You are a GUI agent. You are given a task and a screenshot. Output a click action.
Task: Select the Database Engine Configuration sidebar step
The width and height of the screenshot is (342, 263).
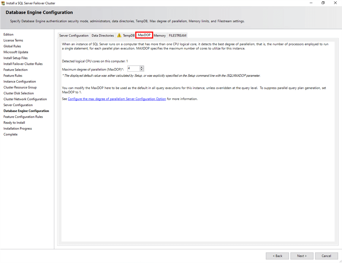(x=26, y=111)
